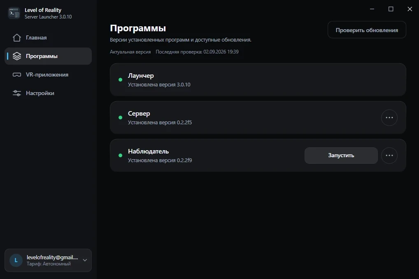The width and height of the screenshot is (419, 279).
Task: Click the VR headset icon in sidebar
Action: (17, 75)
